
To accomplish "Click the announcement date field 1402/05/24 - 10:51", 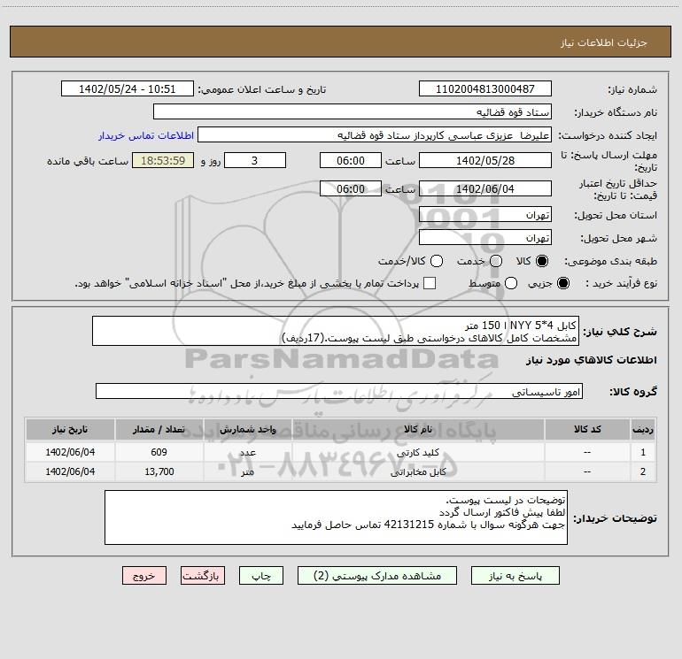I will [x=128, y=88].
